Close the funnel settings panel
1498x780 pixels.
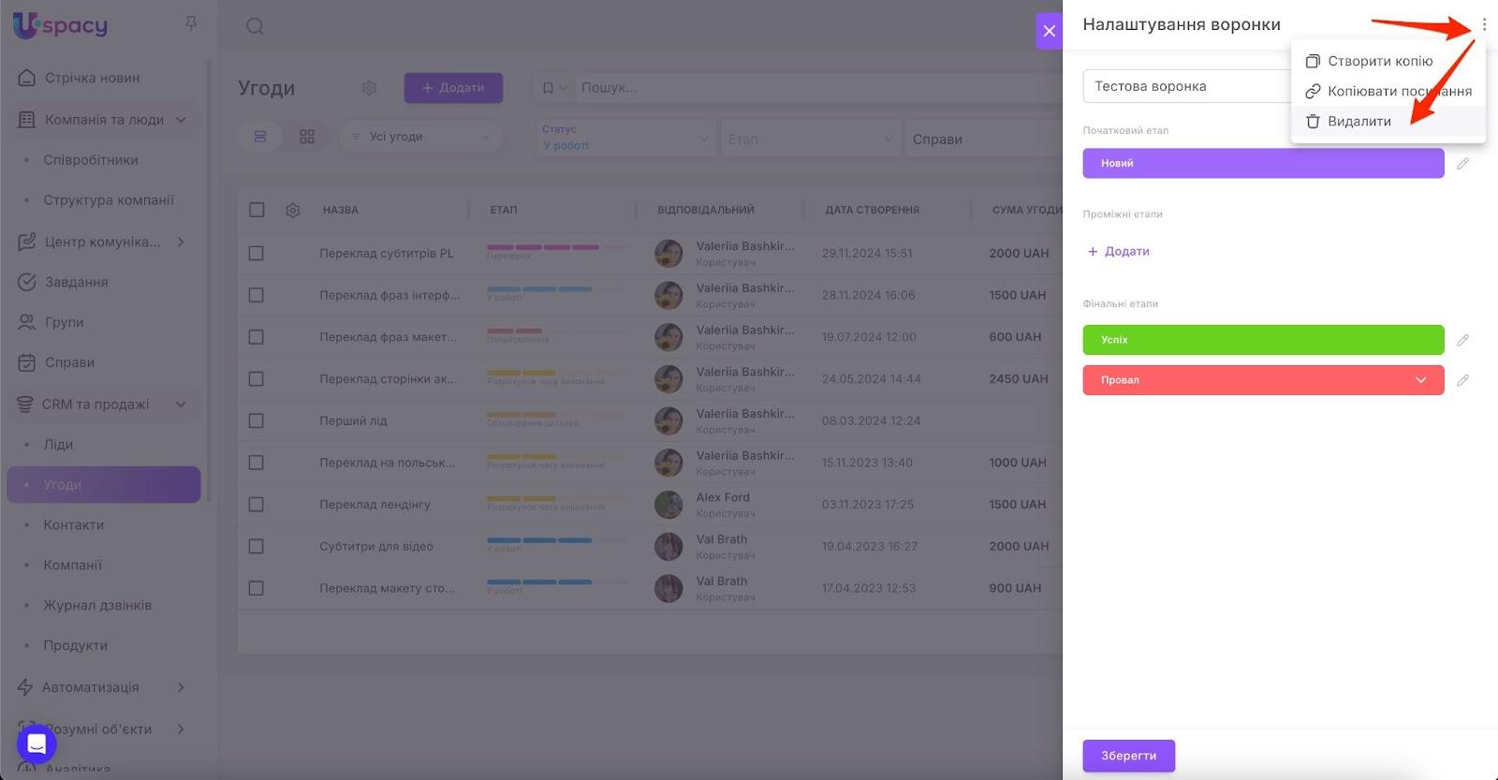(1049, 31)
